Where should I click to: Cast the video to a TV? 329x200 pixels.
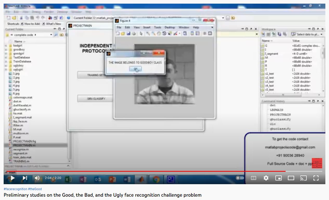tap(303, 178)
